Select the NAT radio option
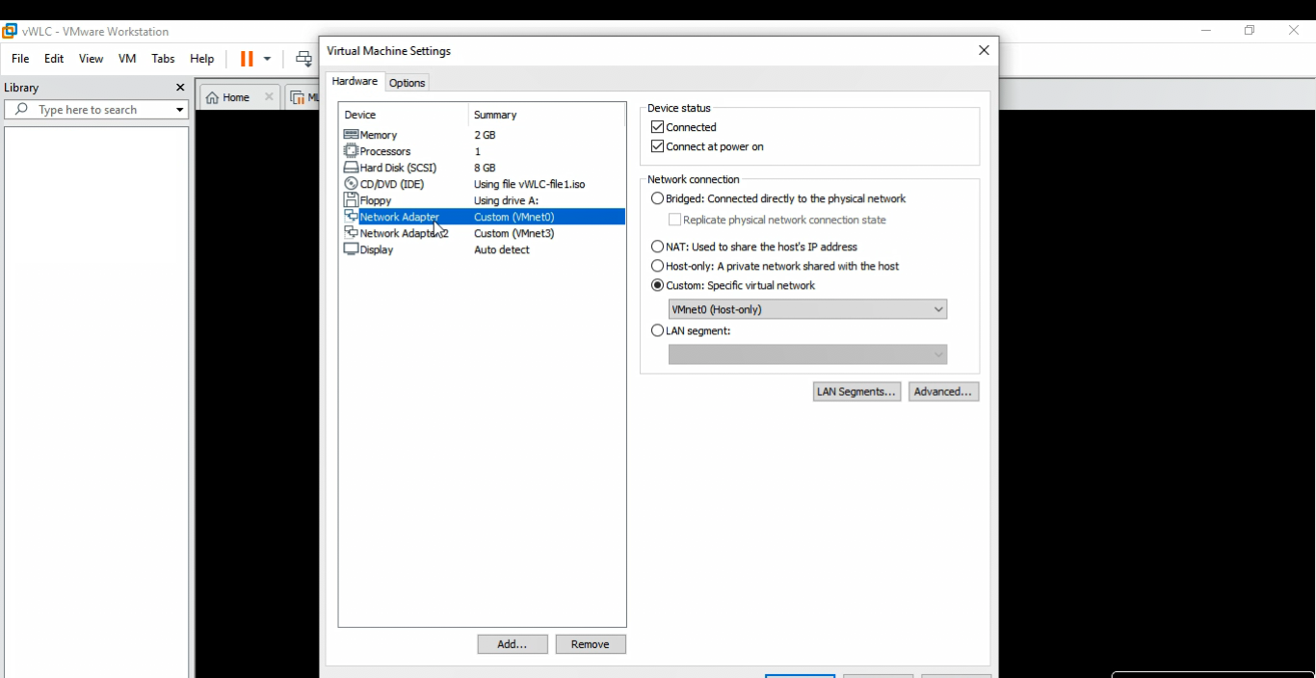This screenshot has width=1316, height=678. click(657, 247)
